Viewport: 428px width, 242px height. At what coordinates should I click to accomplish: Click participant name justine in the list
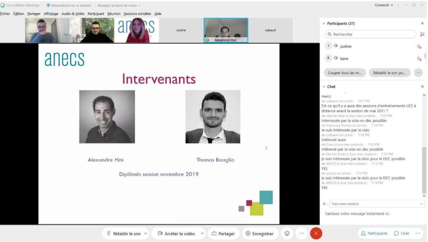coord(346,47)
